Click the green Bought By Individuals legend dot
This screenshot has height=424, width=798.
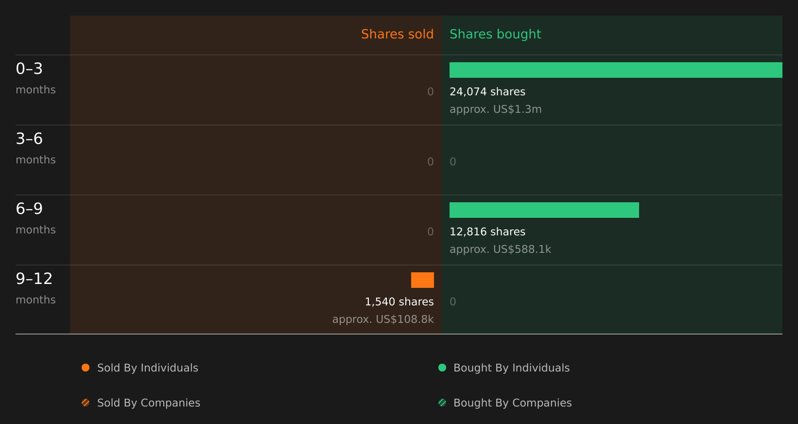[x=442, y=368]
